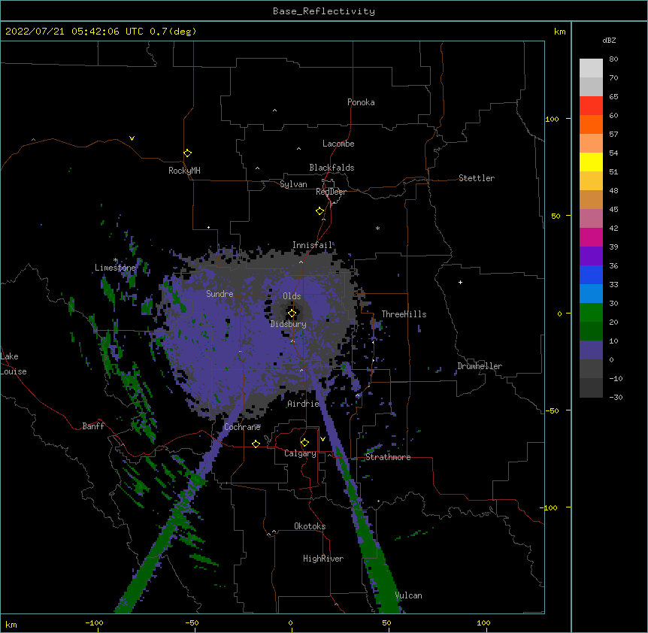Select the RedDeer city label
The height and width of the screenshot is (633, 648).
[x=331, y=192]
